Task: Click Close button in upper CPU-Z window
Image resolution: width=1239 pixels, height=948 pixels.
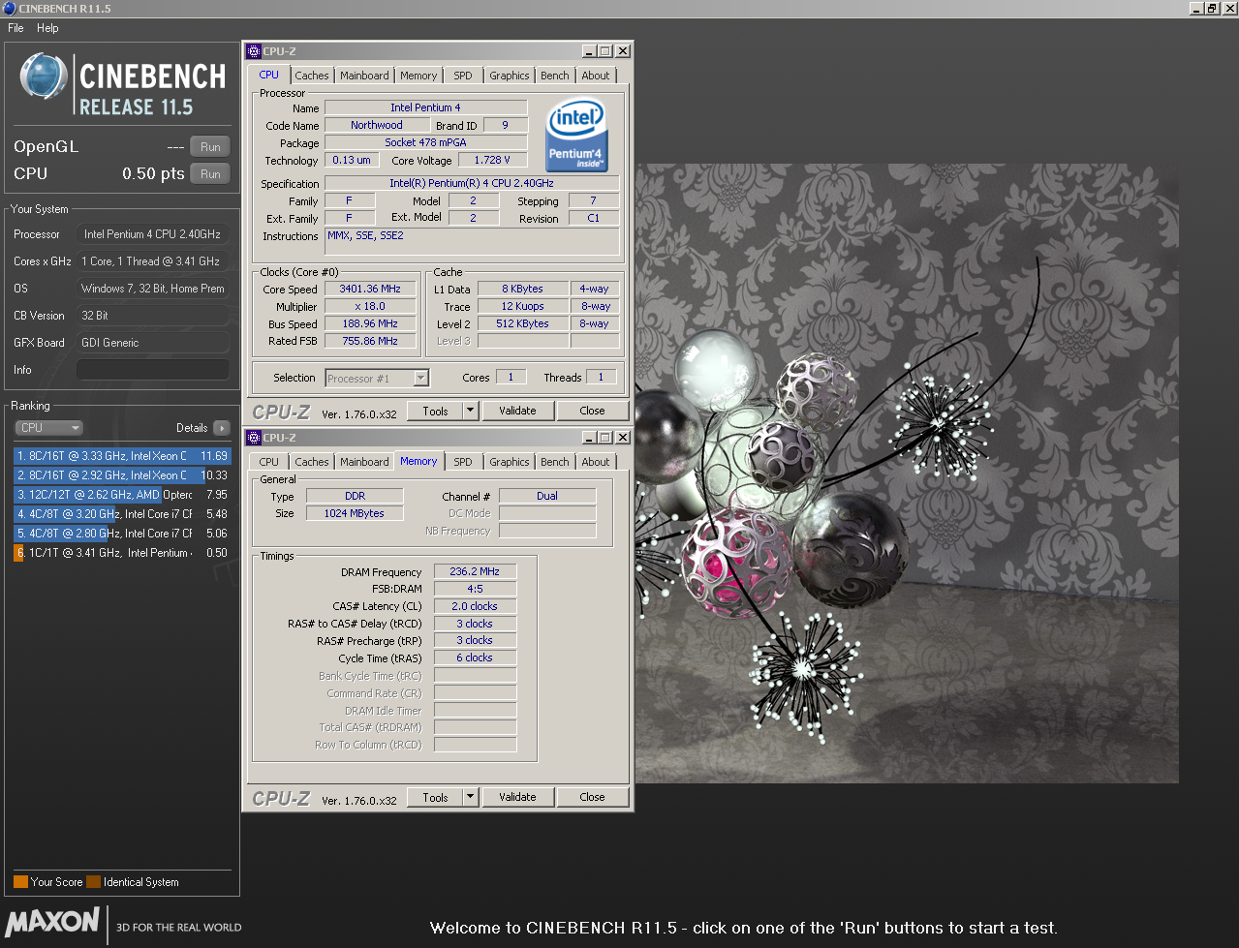Action: [592, 411]
